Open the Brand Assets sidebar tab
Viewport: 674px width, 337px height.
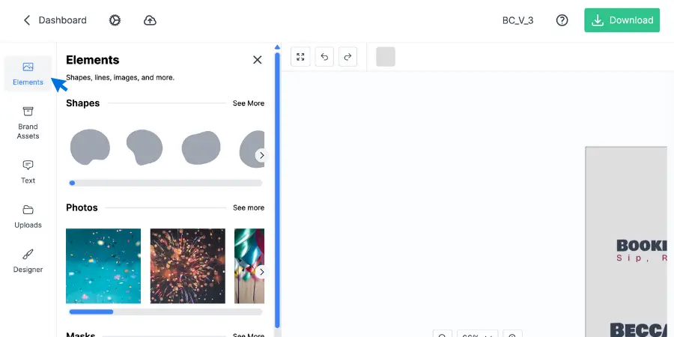pos(28,124)
